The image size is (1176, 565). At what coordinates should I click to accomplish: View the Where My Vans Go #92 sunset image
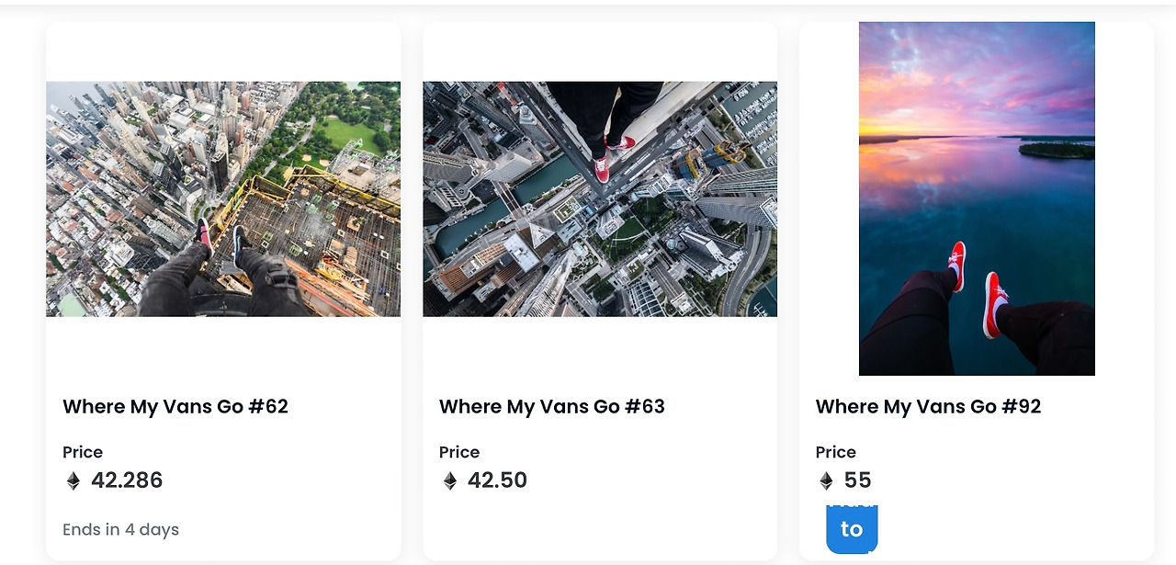(977, 198)
